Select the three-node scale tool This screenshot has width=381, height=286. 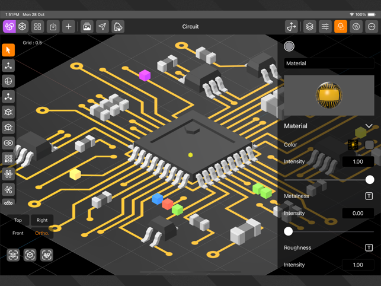8,97
